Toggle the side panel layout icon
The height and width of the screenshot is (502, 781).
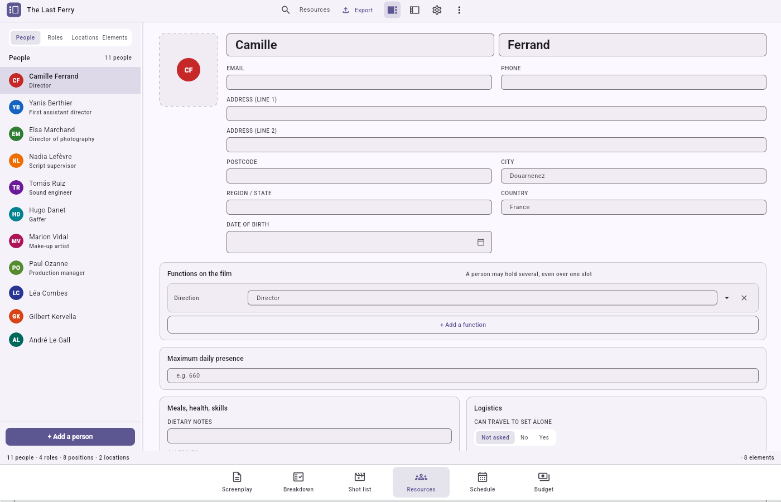[414, 10]
